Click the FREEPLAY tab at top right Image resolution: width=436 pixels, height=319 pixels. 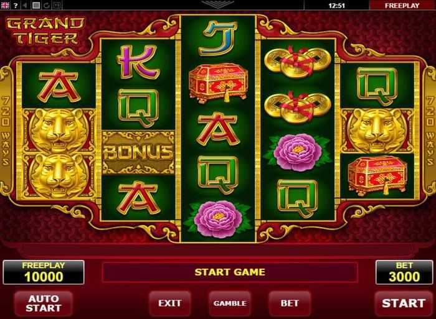pos(402,5)
